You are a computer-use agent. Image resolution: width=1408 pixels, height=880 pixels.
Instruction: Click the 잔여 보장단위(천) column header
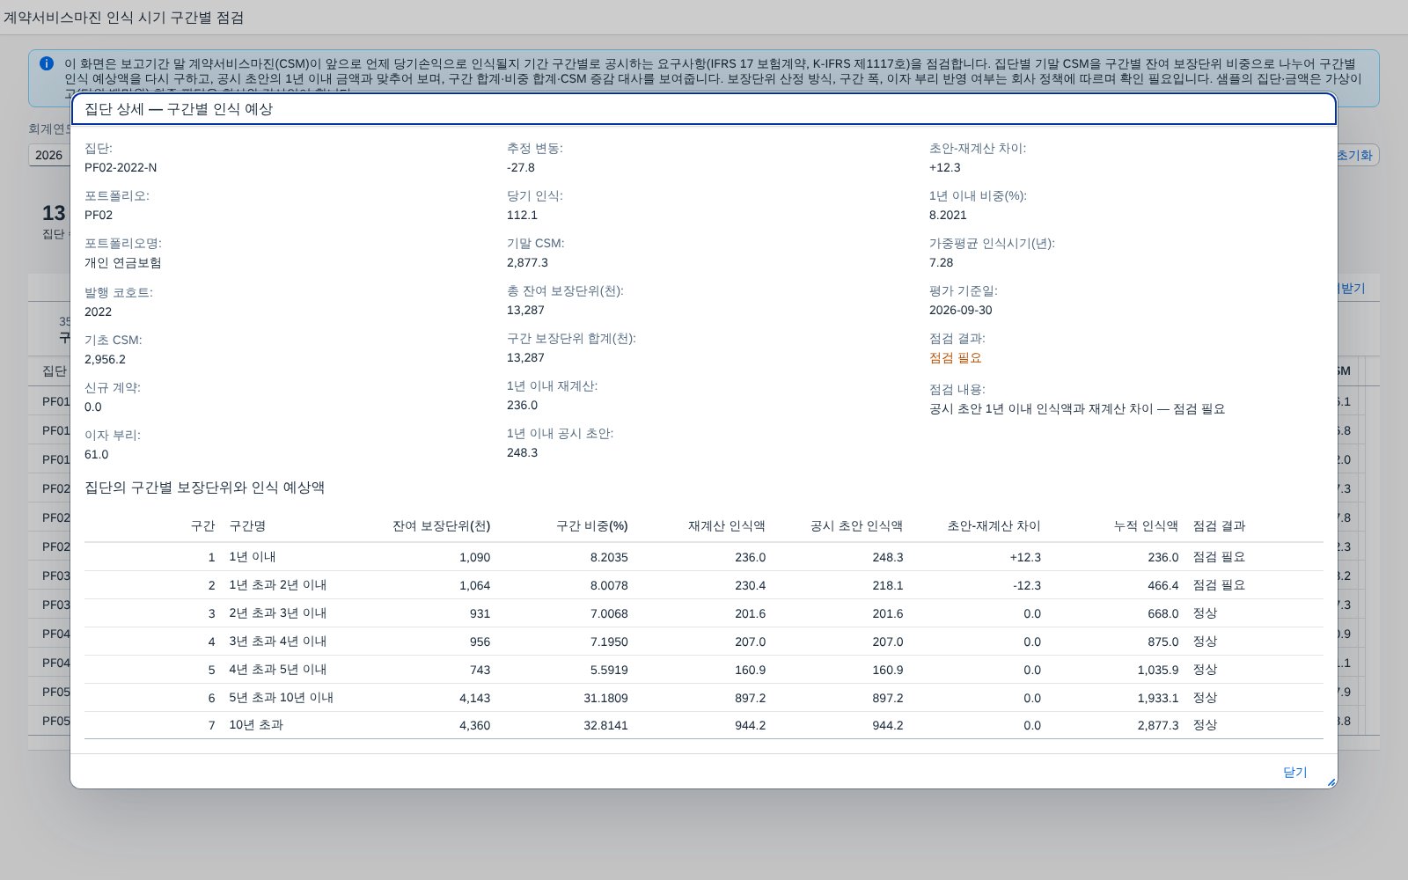click(441, 526)
